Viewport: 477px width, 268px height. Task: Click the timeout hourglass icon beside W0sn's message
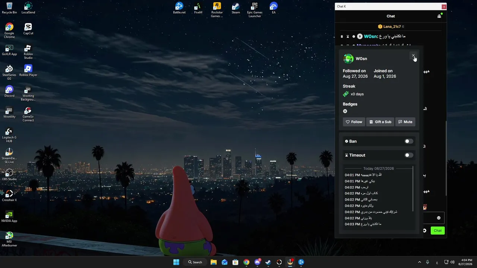click(x=348, y=36)
